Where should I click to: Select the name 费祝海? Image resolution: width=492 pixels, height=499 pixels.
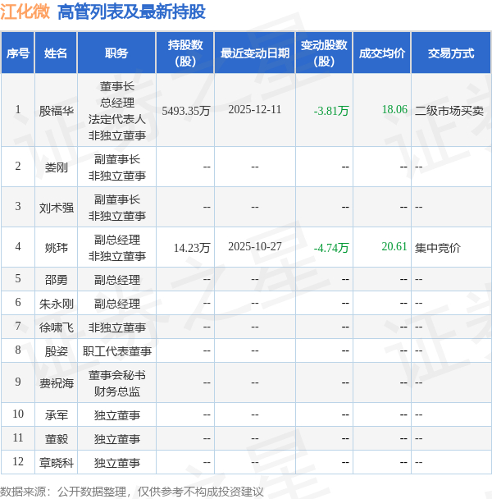coord(57,383)
